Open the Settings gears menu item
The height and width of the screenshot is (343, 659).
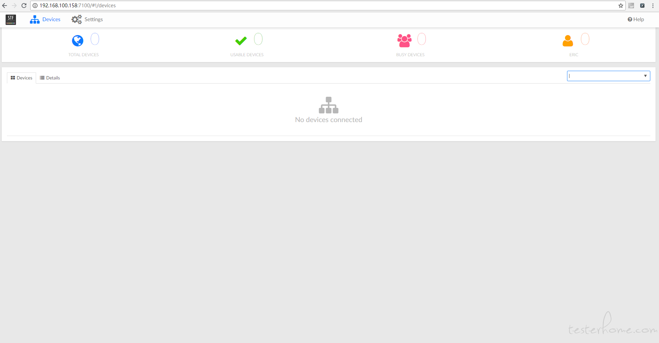click(87, 19)
